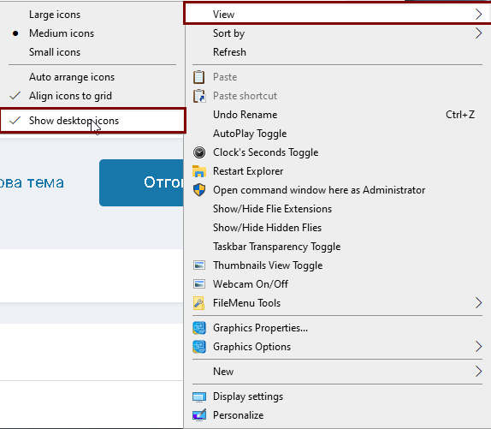Click the blue Отговор button
Screen dimensions: 491x429
point(141,182)
